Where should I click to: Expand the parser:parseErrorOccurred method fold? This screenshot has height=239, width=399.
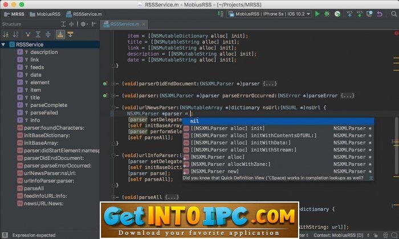[x=113, y=96]
